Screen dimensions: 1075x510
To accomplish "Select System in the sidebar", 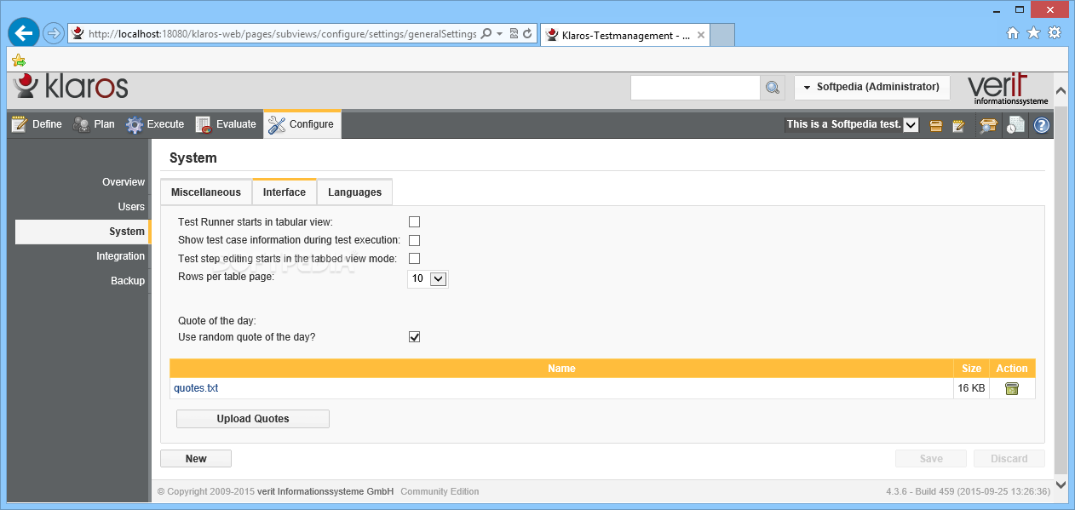I will click(x=83, y=232).
